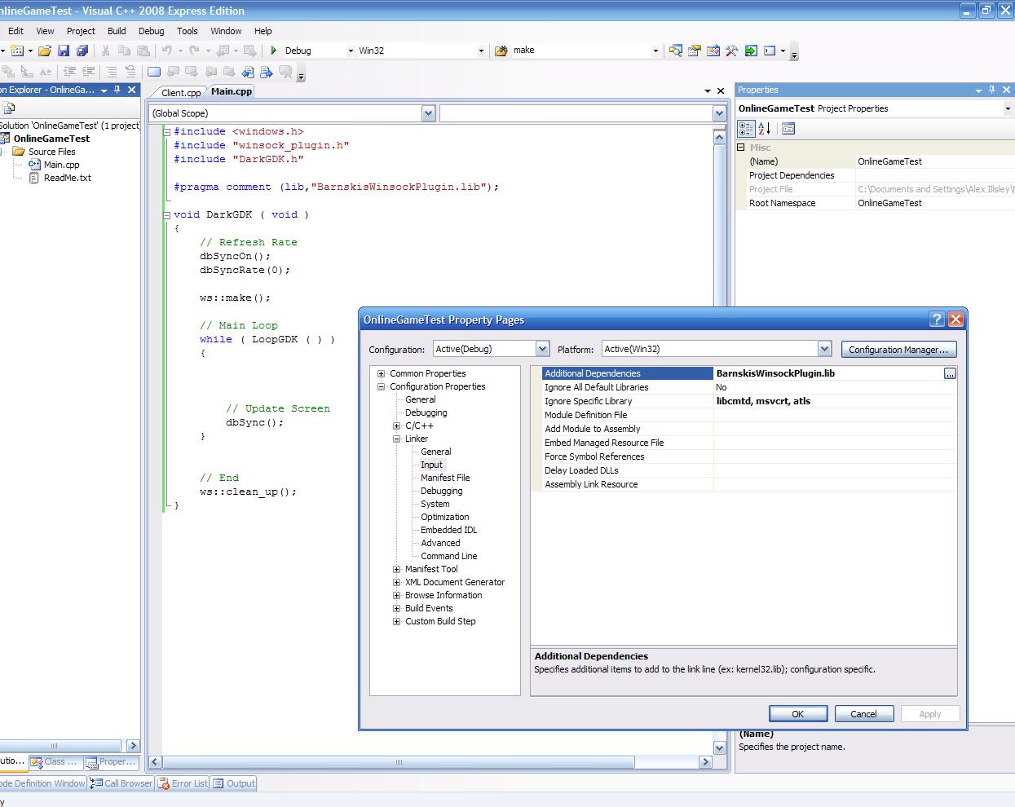Open the find combo box showing make
This screenshot has width=1015, height=807.
coord(655,51)
